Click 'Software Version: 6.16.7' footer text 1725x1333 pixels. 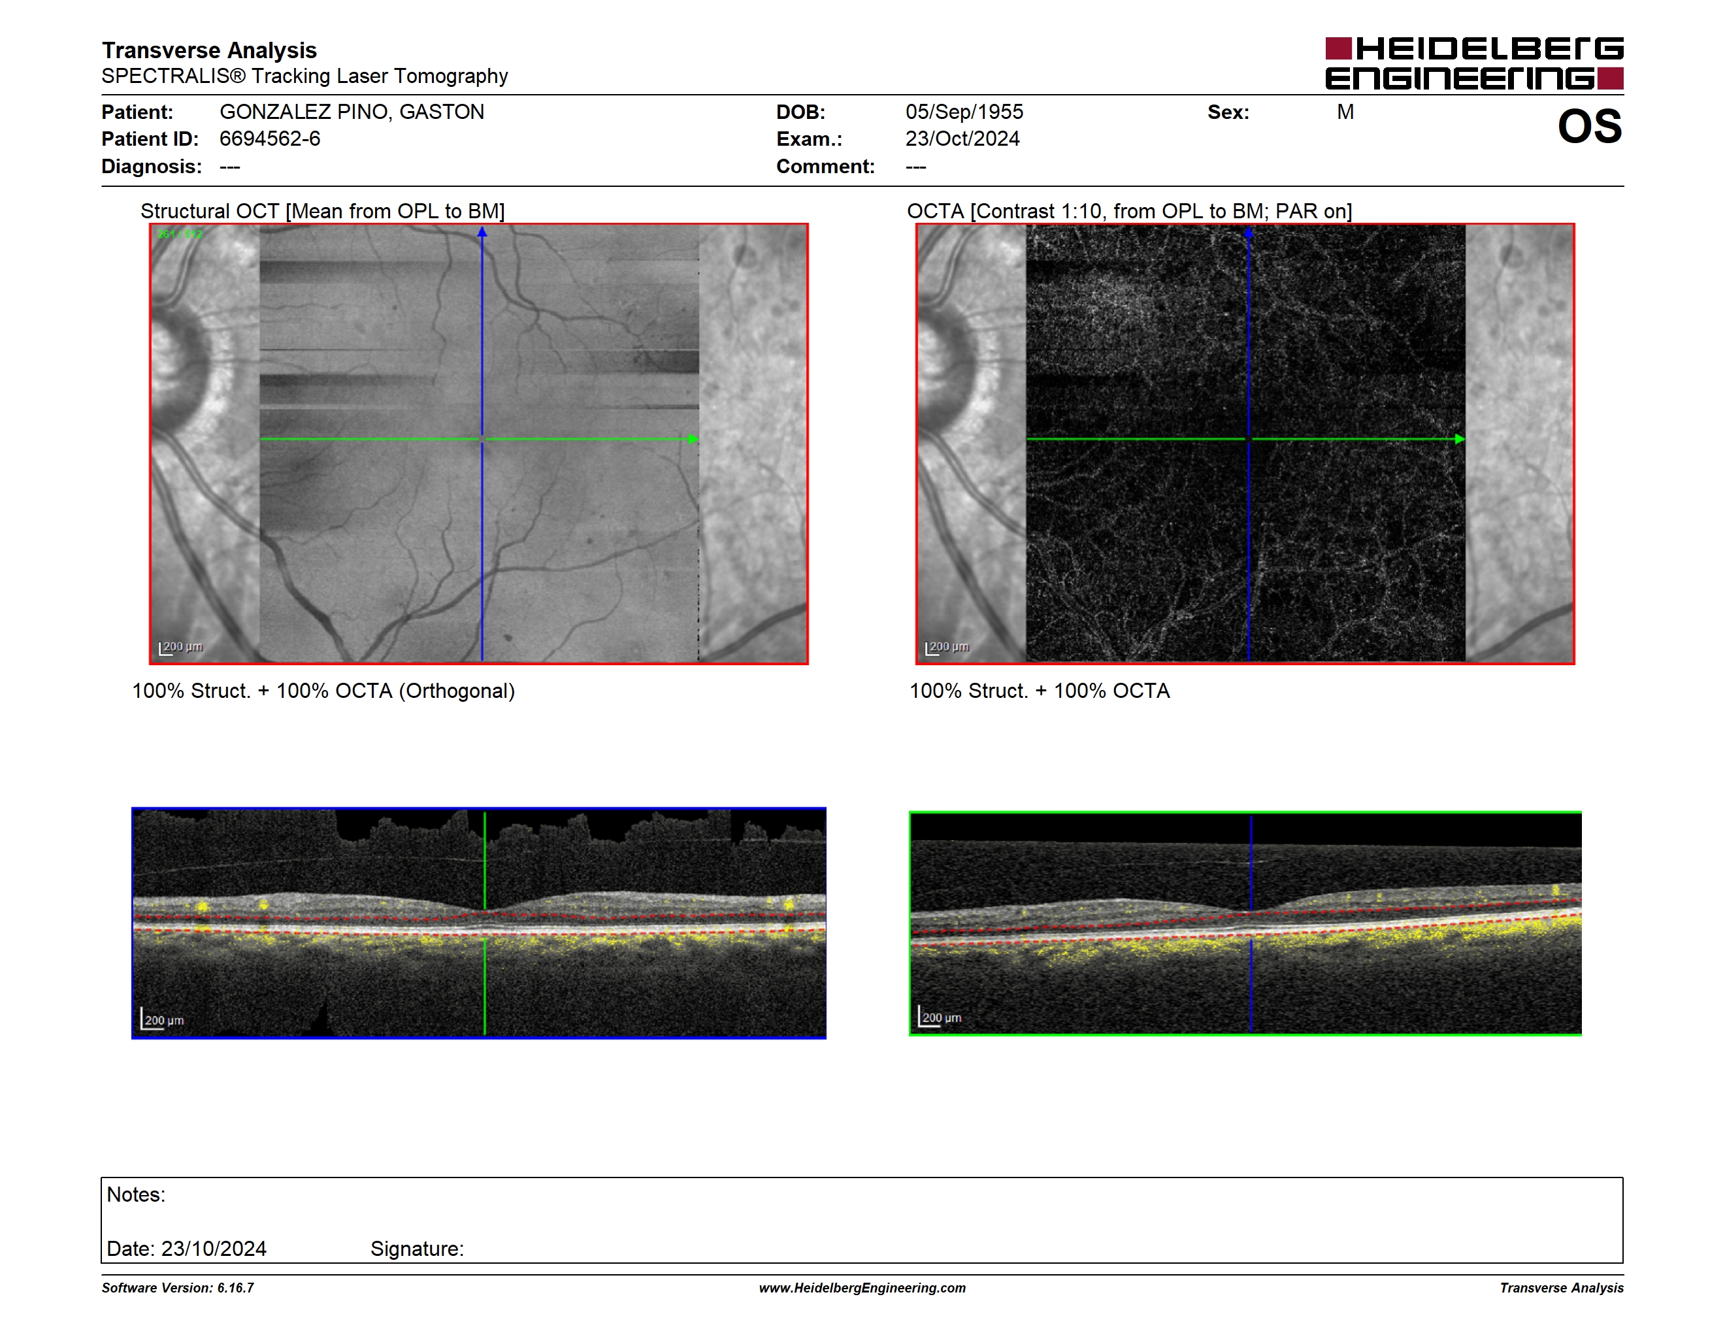coord(178,1288)
